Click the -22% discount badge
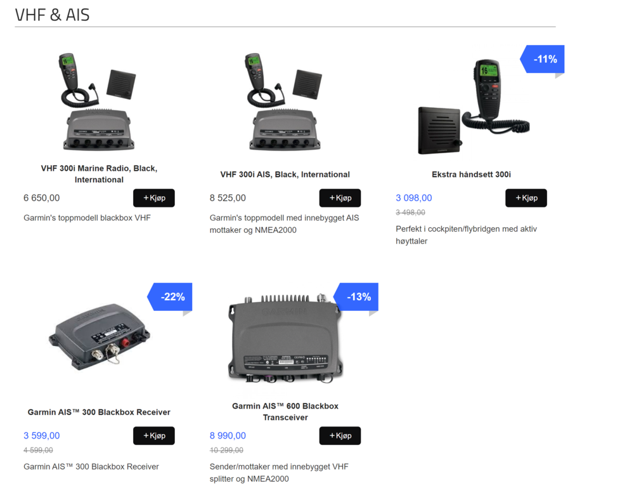Viewport: 634px width, 488px height. 170,296
